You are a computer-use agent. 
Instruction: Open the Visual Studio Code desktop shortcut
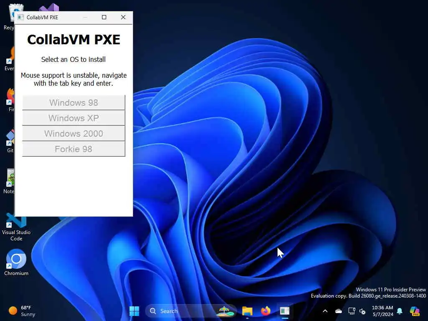pyautogui.click(x=16, y=227)
